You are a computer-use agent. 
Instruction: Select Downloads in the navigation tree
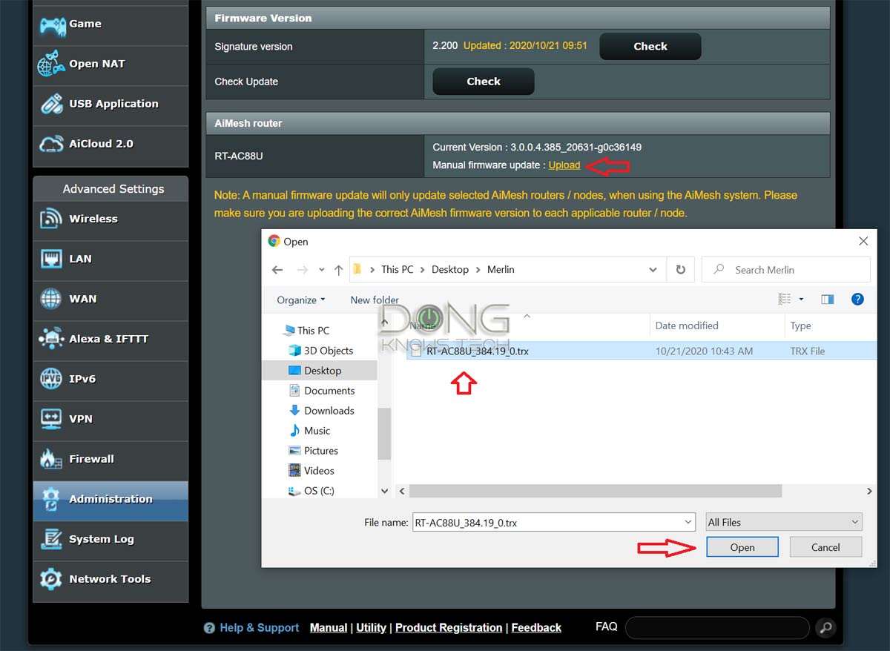[320, 411]
